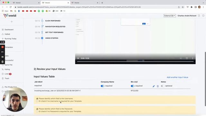
Task: Click the Running Today icon
Action: pyautogui.click(x=3, y=39)
